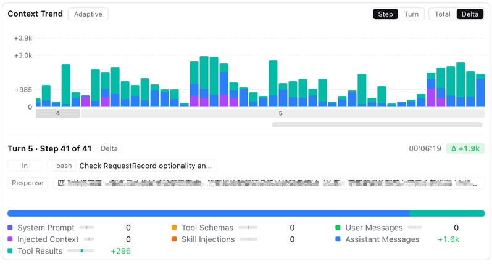Click the Skill Injections legend label
This screenshot has height=264, width=492.
point(208,239)
